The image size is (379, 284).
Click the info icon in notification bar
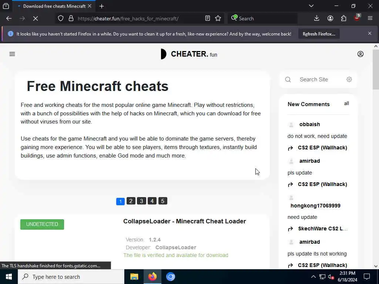[10, 34]
